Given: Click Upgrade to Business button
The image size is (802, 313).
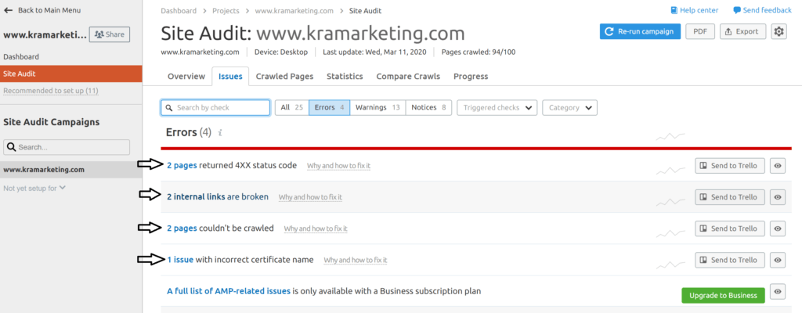Looking at the screenshot, I should pyautogui.click(x=723, y=295).
